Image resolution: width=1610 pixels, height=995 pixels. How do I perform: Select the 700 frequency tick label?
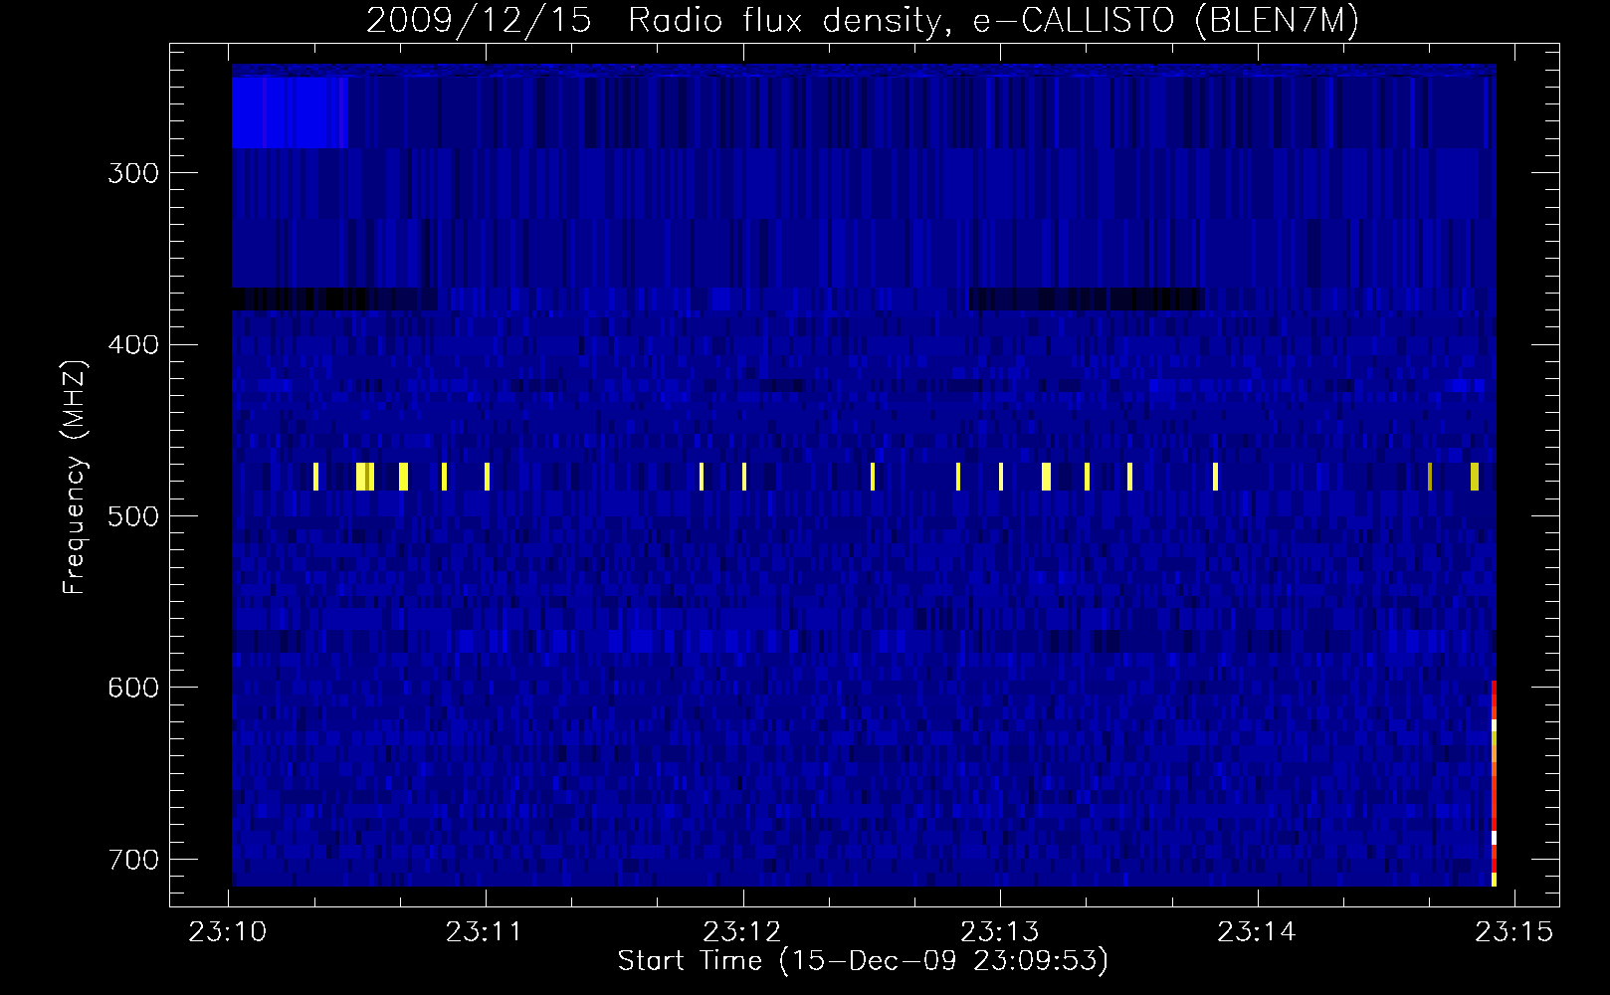pos(133,860)
